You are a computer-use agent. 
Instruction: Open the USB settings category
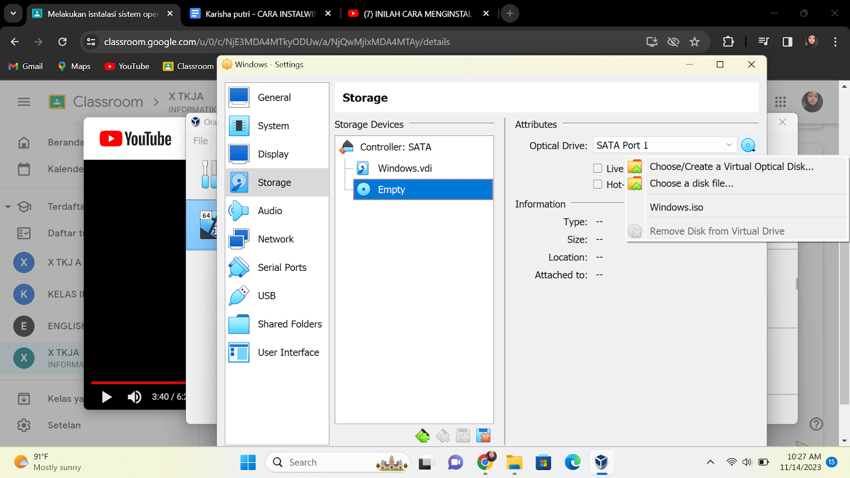(277, 296)
